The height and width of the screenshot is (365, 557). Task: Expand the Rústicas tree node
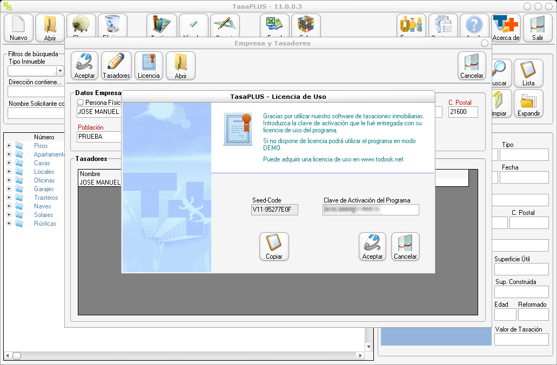tap(9, 224)
